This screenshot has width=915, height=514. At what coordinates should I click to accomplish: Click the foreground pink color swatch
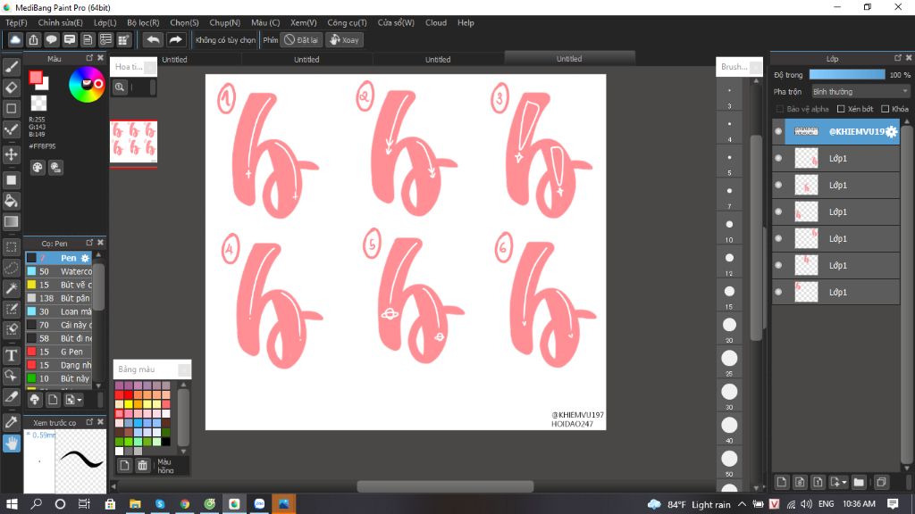36,78
